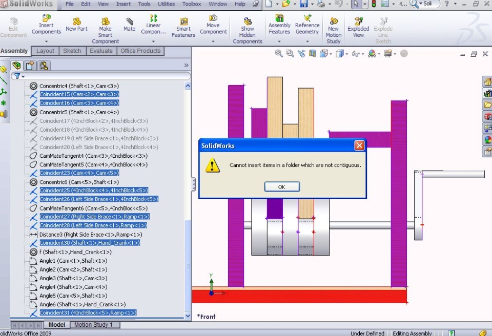492x336 pixels.
Task: Click the Appearances task pane icon
Action: (x=487, y=140)
